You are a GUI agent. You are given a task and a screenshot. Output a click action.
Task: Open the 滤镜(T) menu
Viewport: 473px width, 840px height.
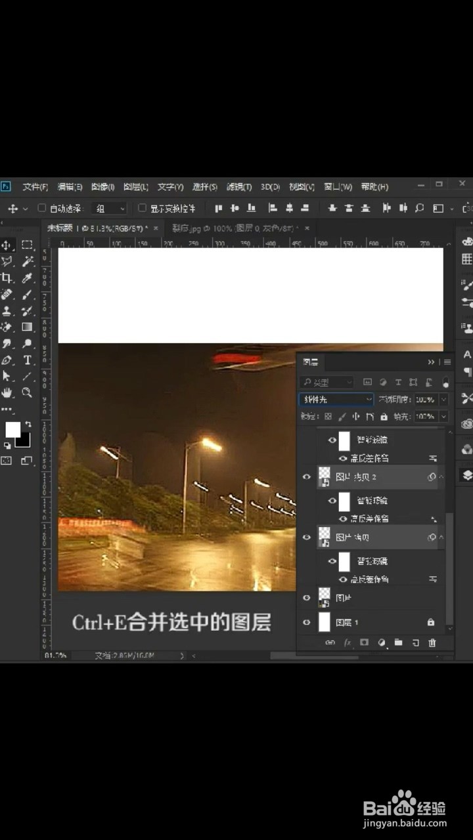[x=239, y=186]
